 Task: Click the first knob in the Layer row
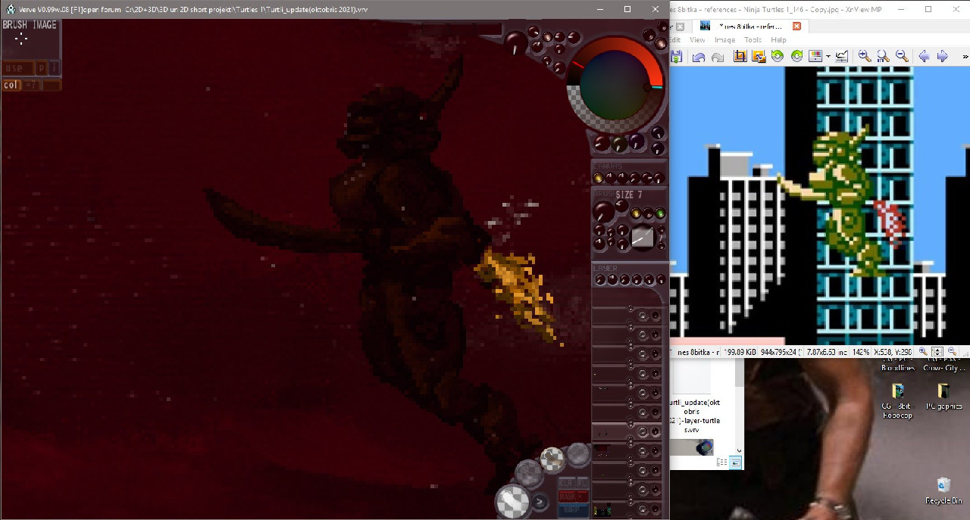pos(600,280)
